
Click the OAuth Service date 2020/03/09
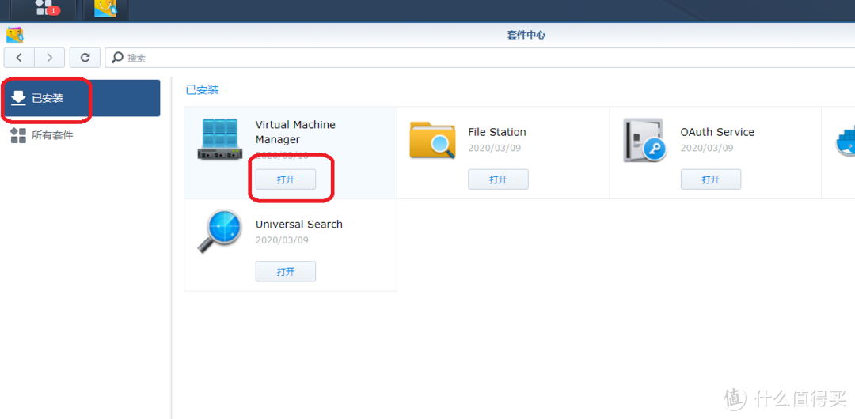[x=707, y=148]
